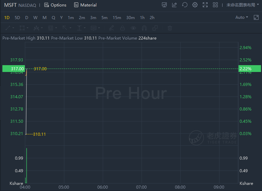Open the Auto scale dropdown
This screenshot has width=262, height=191.
[242, 17]
